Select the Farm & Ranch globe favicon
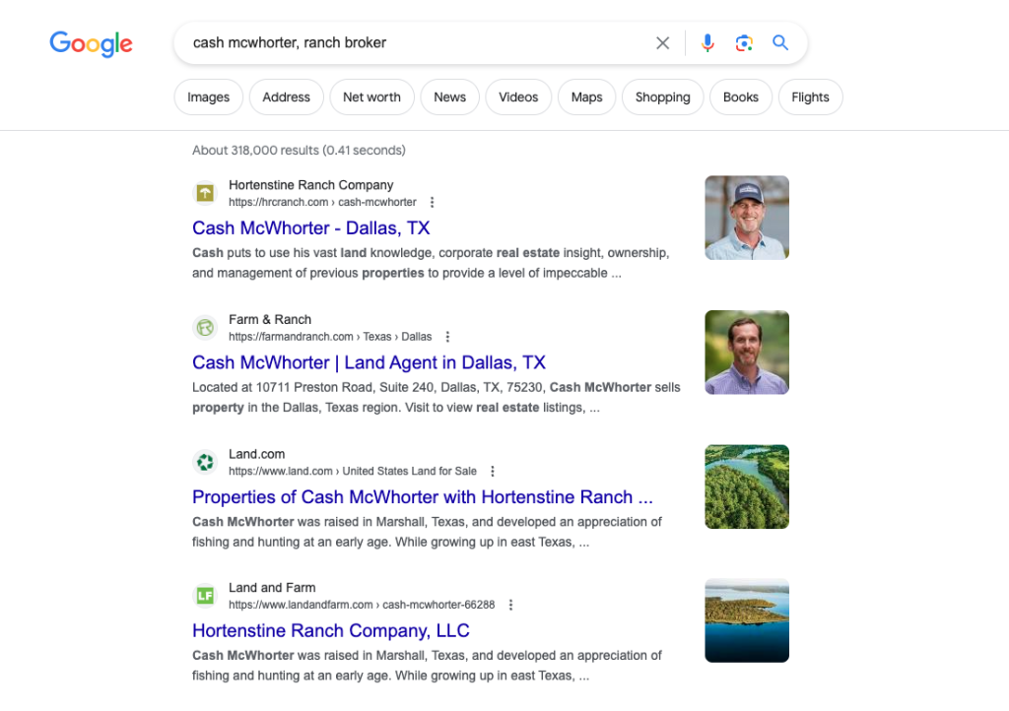The image size is (1009, 711). (x=204, y=327)
